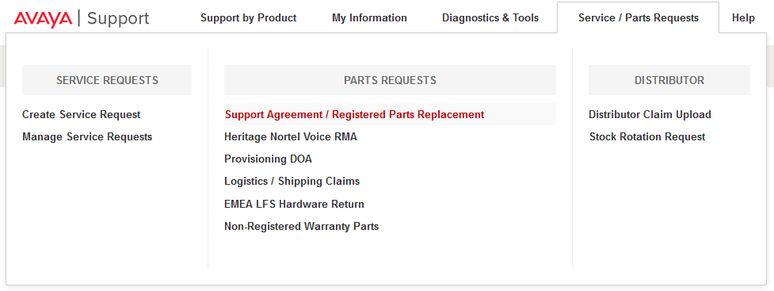The height and width of the screenshot is (291, 774).
Task: Open Logistics / Shipping Claims
Action: [x=292, y=182]
